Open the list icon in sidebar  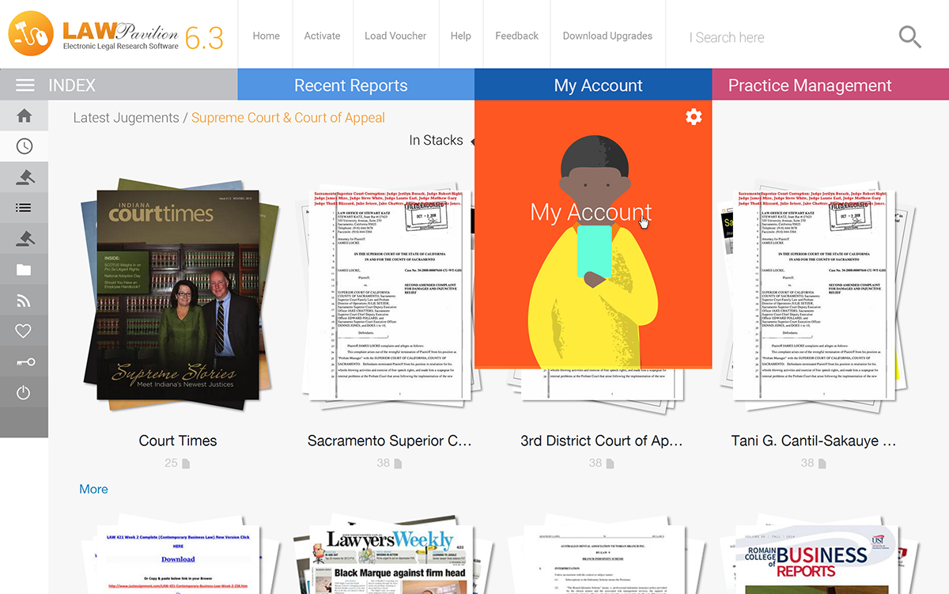point(24,208)
